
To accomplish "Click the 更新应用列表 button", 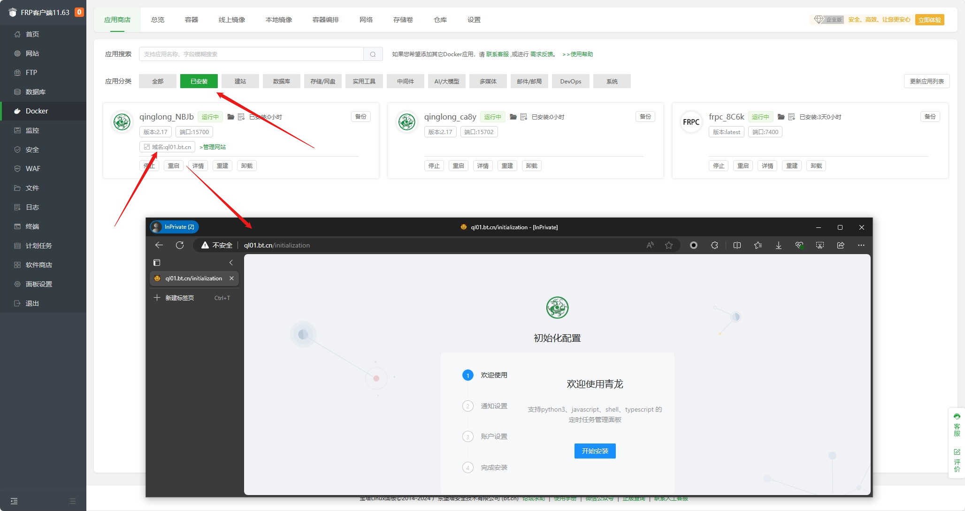I will tap(927, 81).
